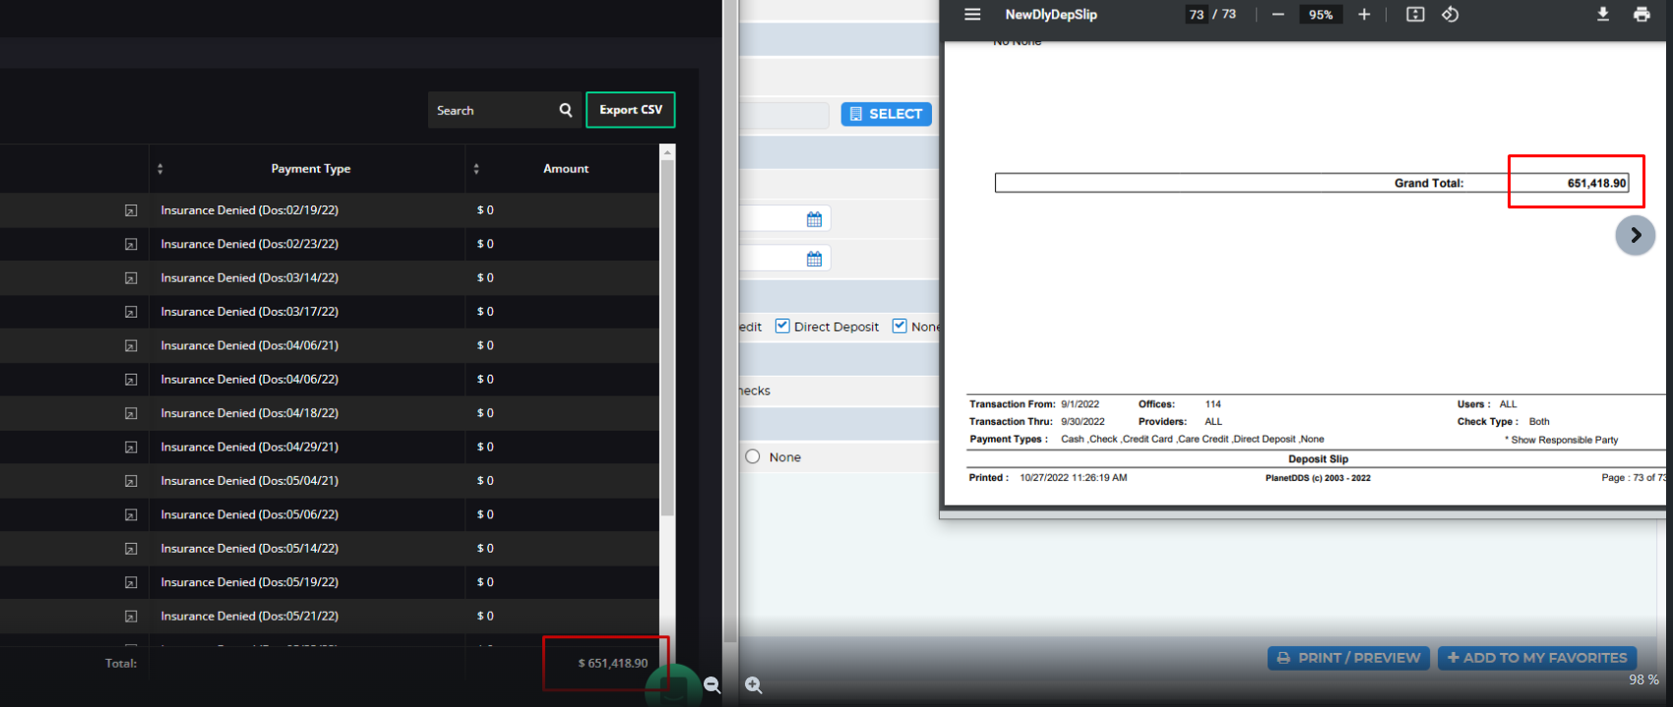Open detail icon for Dos:03/14/22 row
The image size is (1673, 707).
(131, 278)
